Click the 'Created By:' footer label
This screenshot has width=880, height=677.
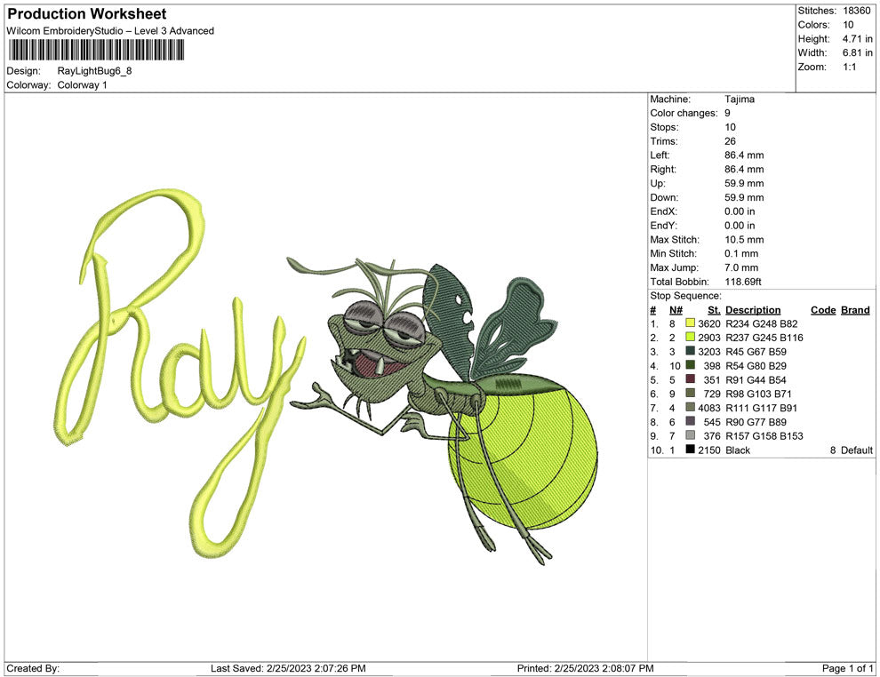[33, 668]
